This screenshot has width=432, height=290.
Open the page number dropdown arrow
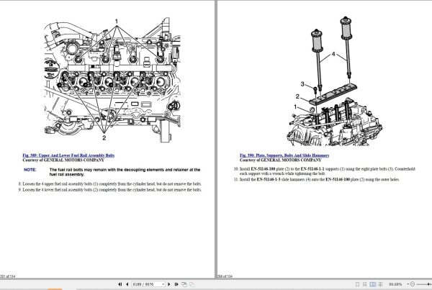point(163,284)
